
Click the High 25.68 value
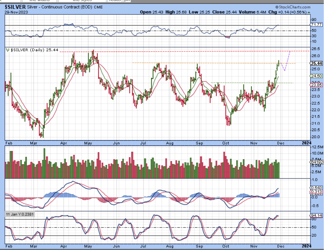pos(176,12)
